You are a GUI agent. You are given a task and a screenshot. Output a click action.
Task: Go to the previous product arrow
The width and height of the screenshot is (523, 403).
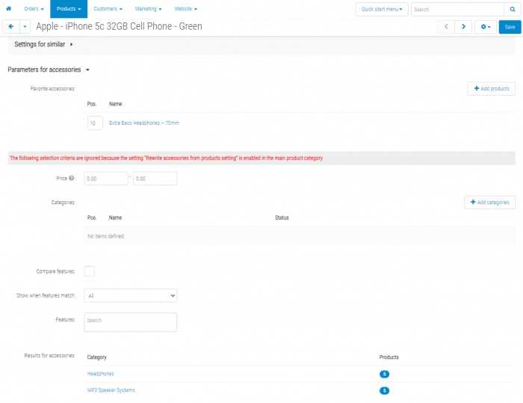[446, 27]
